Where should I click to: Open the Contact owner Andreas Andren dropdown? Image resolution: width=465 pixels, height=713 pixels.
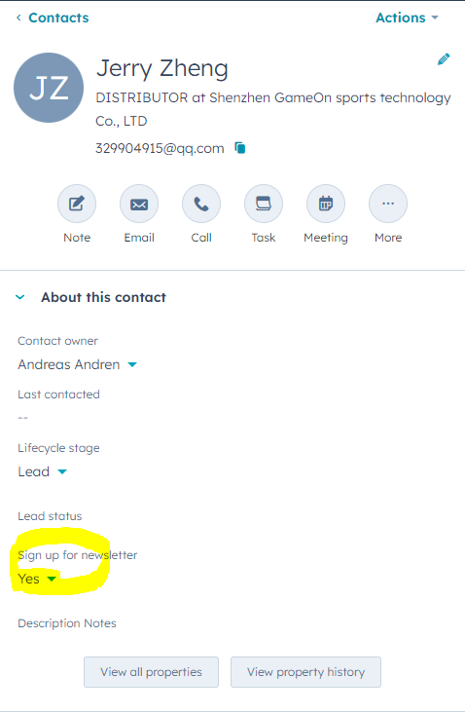coord(77,364)
